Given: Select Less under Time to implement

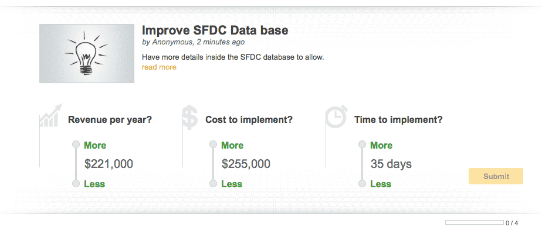Looking at the screenshot, I should tap(381, 184).
